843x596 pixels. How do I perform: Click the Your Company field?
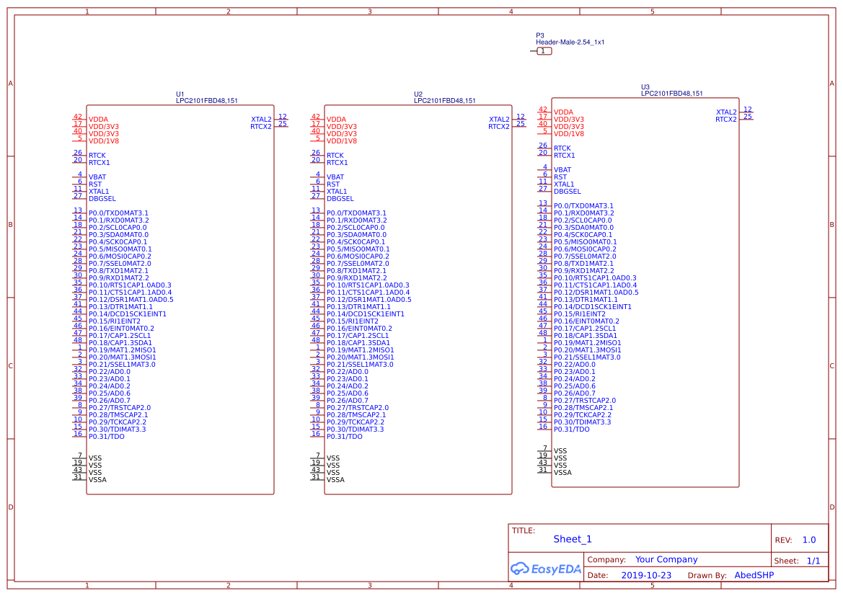pos(666,559)
